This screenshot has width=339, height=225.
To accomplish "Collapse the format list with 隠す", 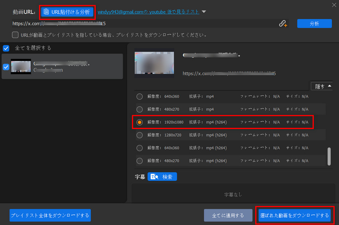I will point(321,86).
